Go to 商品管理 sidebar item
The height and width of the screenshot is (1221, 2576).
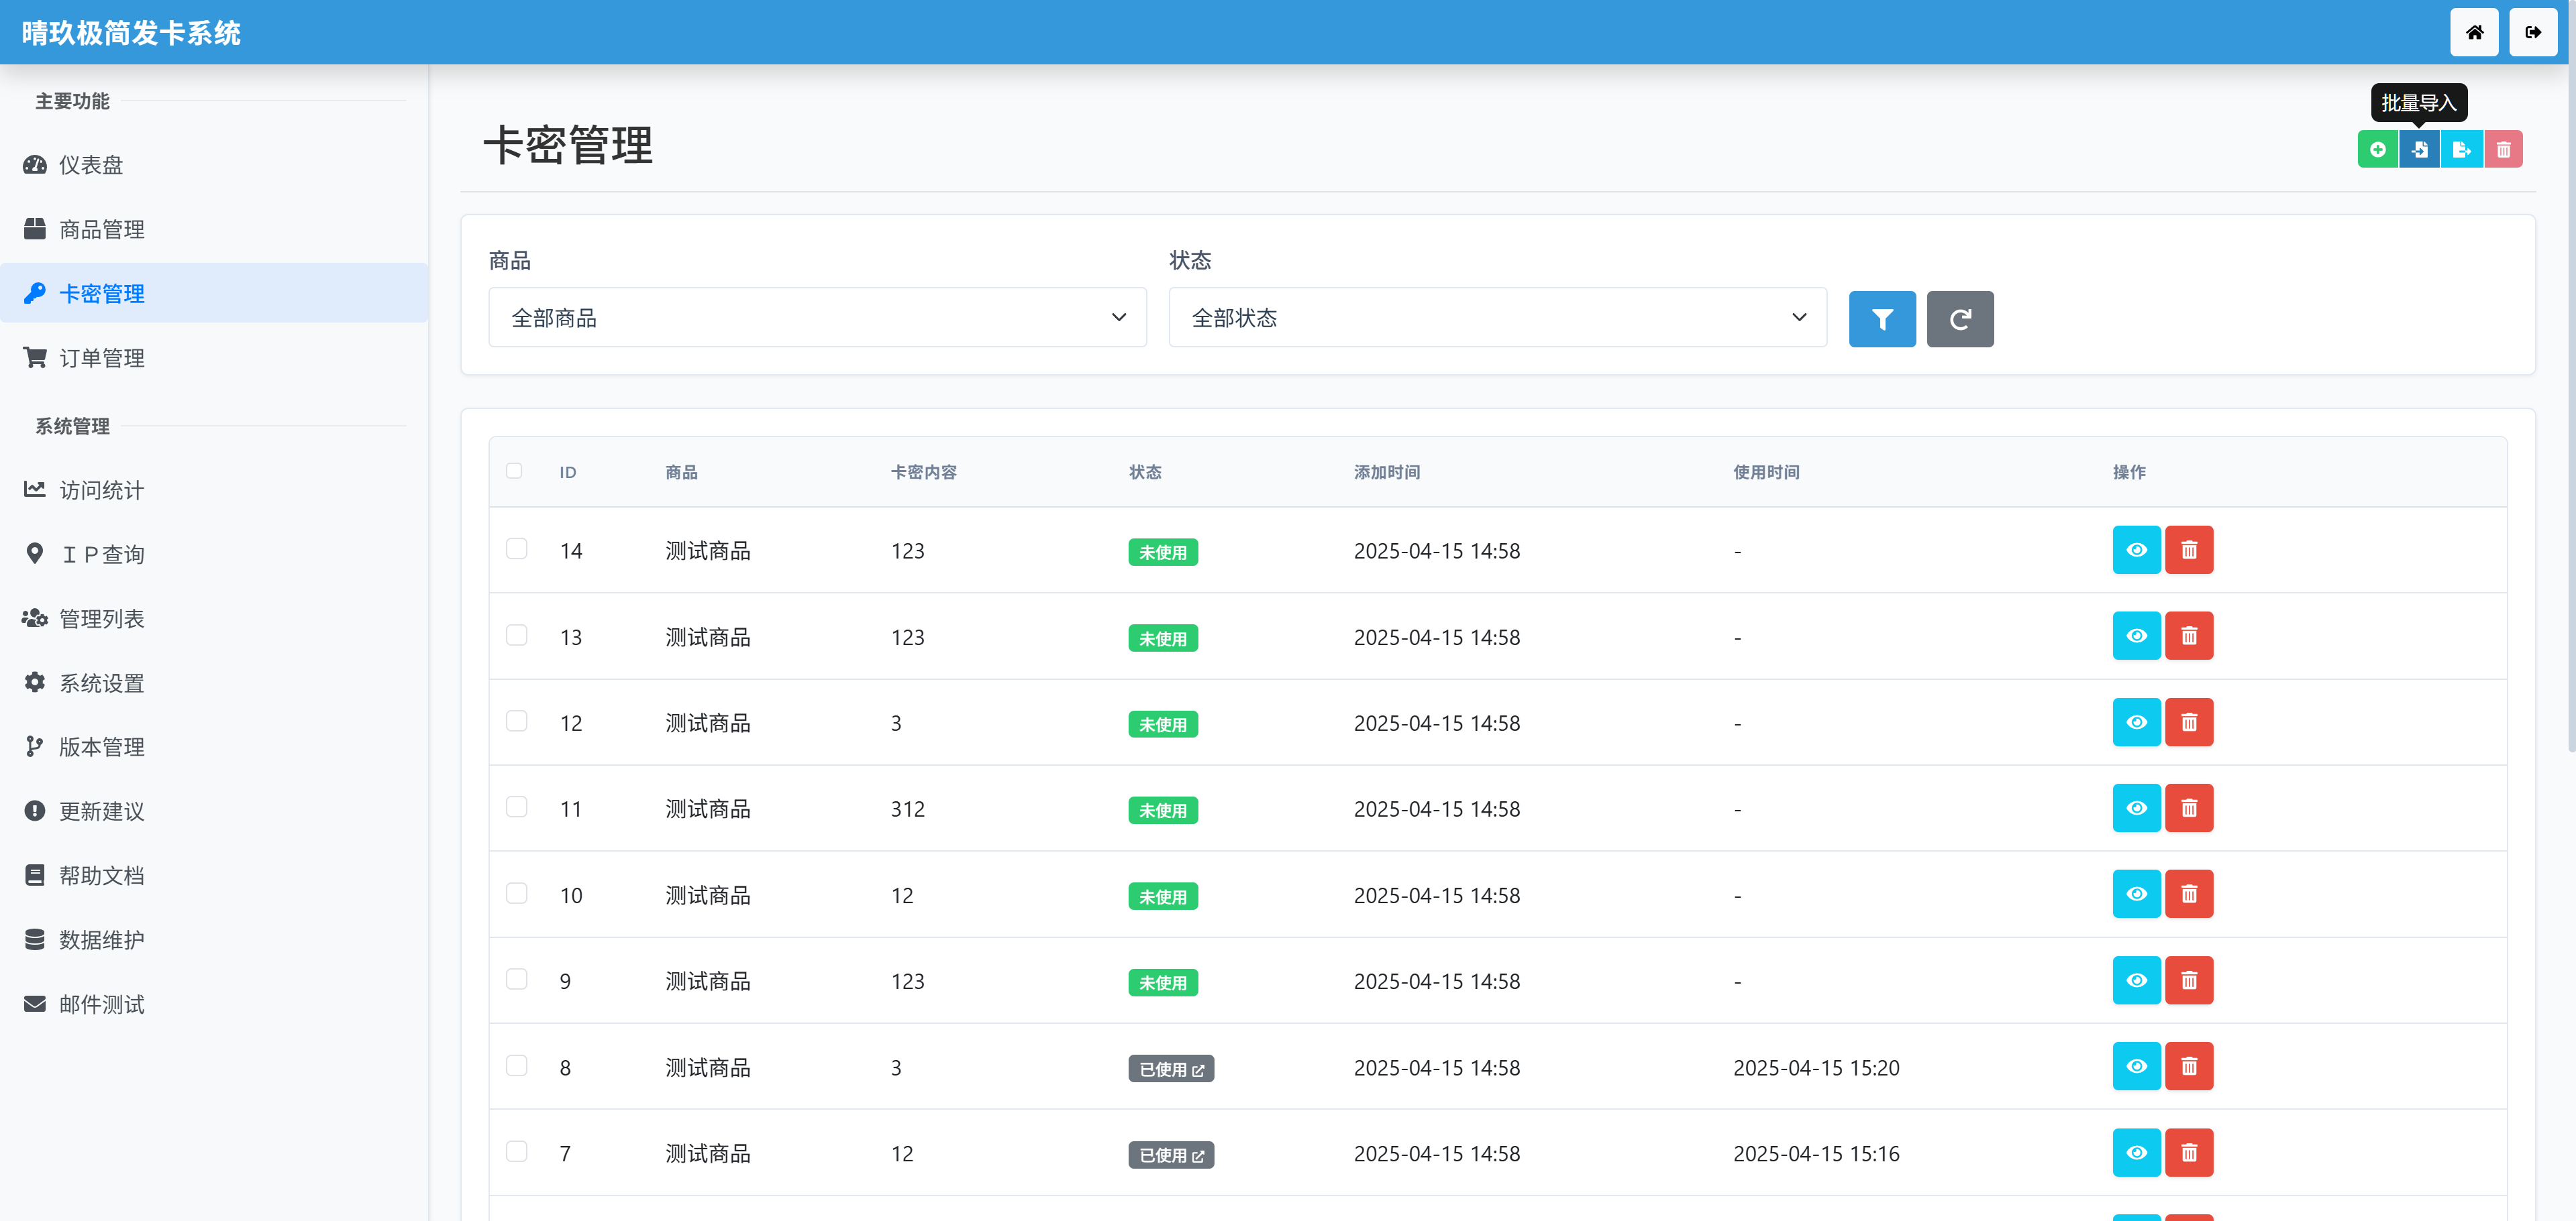point(101,229)
